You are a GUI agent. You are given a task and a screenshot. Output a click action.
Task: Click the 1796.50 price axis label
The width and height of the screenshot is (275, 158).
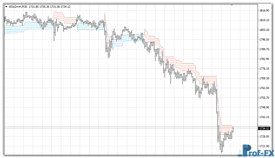click(x=265, y=40)
